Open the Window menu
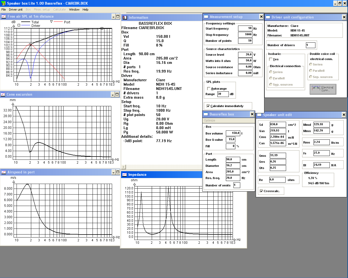This screenshot has height=278, width=348. 74,10
